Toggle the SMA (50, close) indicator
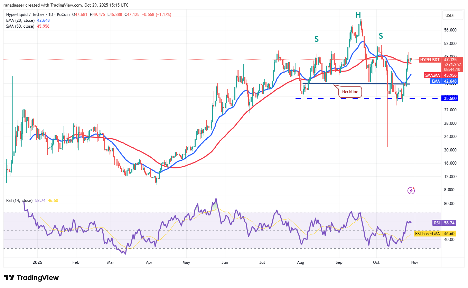Viewport: 468px width, 288px height. (x=21, y=26)
